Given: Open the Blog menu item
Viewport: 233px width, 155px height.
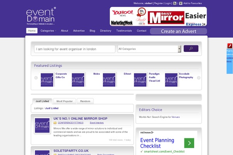Looking at the screenshot, I should point(92,31).
